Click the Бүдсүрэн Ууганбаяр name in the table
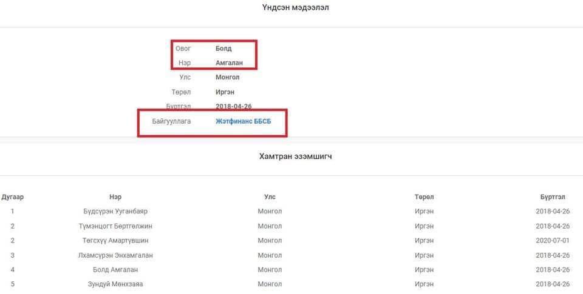 [x=115, y=212]
